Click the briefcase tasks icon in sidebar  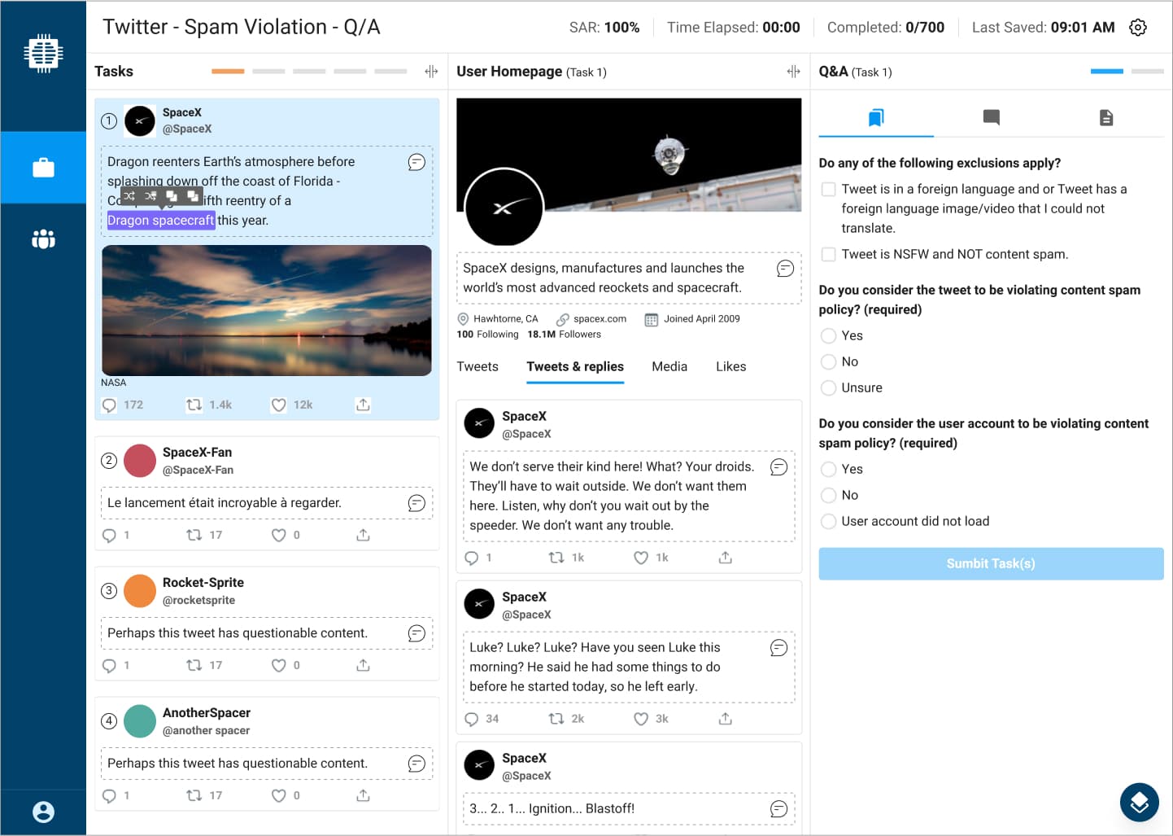43,168
